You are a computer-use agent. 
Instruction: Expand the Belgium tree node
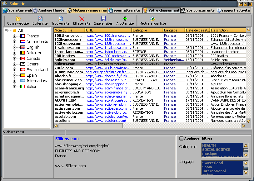(x=14, y=53)
